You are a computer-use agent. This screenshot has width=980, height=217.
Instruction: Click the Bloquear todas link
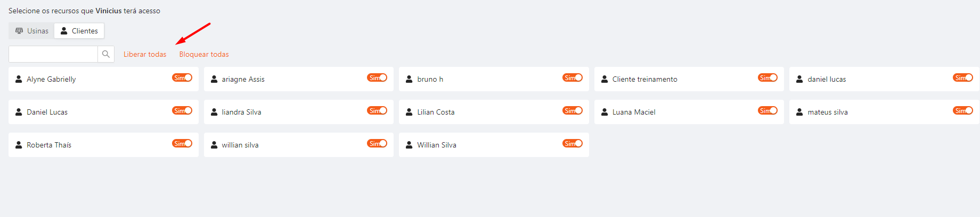pyautogui.click(x=204, y=54)
